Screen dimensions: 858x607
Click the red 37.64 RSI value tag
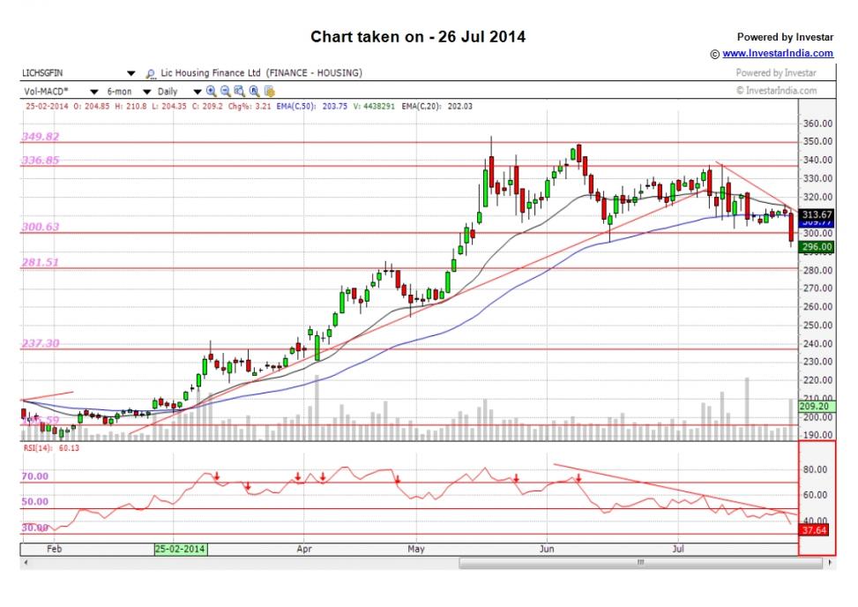click(x=814, y=530)
